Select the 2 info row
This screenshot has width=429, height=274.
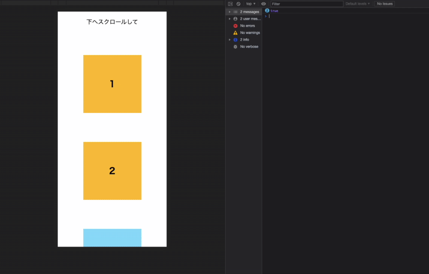(244, 39)
